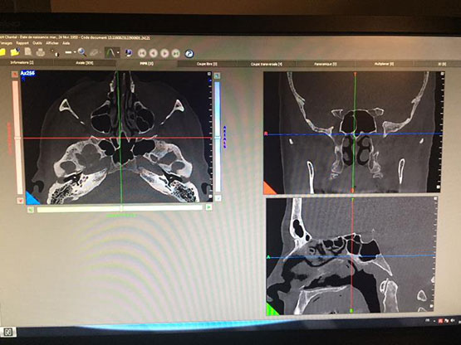Open the Afficher menu
The image size is (461, 345).
tap(52, 43)
